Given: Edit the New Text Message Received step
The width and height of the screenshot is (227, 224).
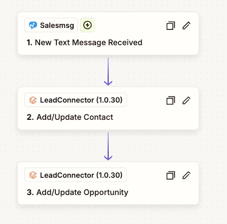Looking at the screenshot, I should (x=186, y=25).
